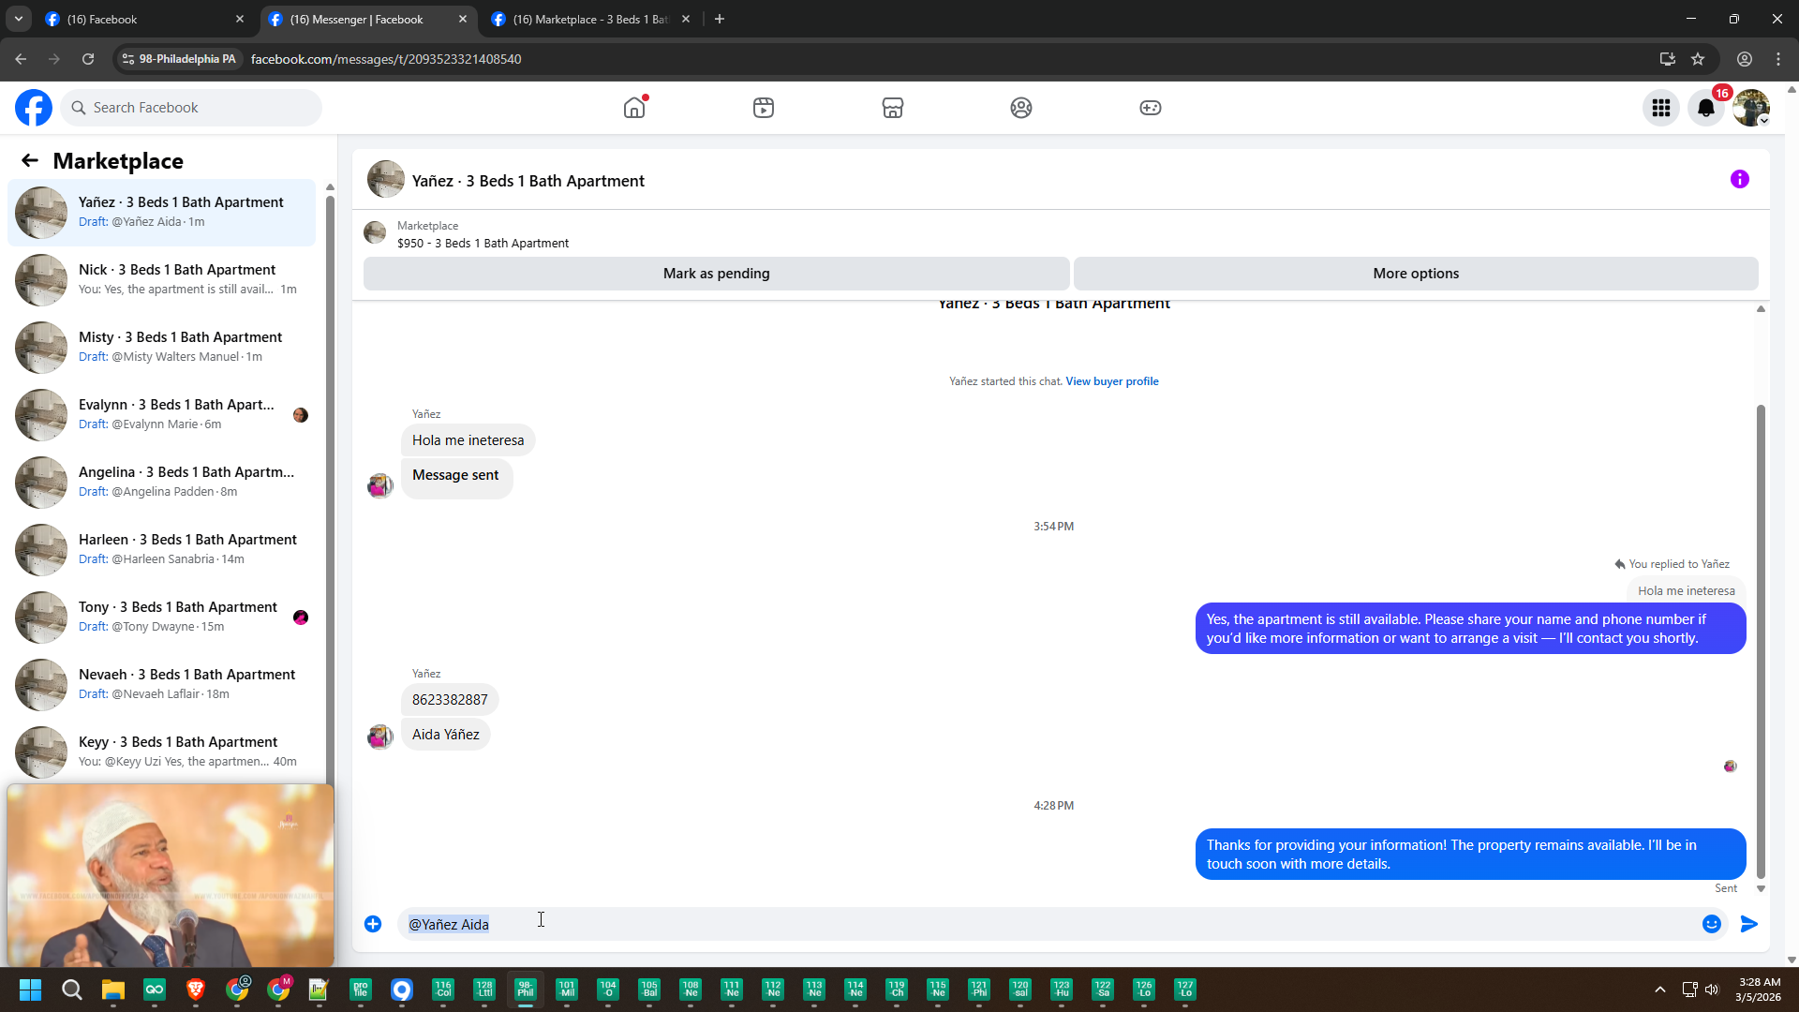The width and height of the screenshot is (1799, 1012).
Task: Open Angelina's apartment conversation
Action: click(161, 482)
